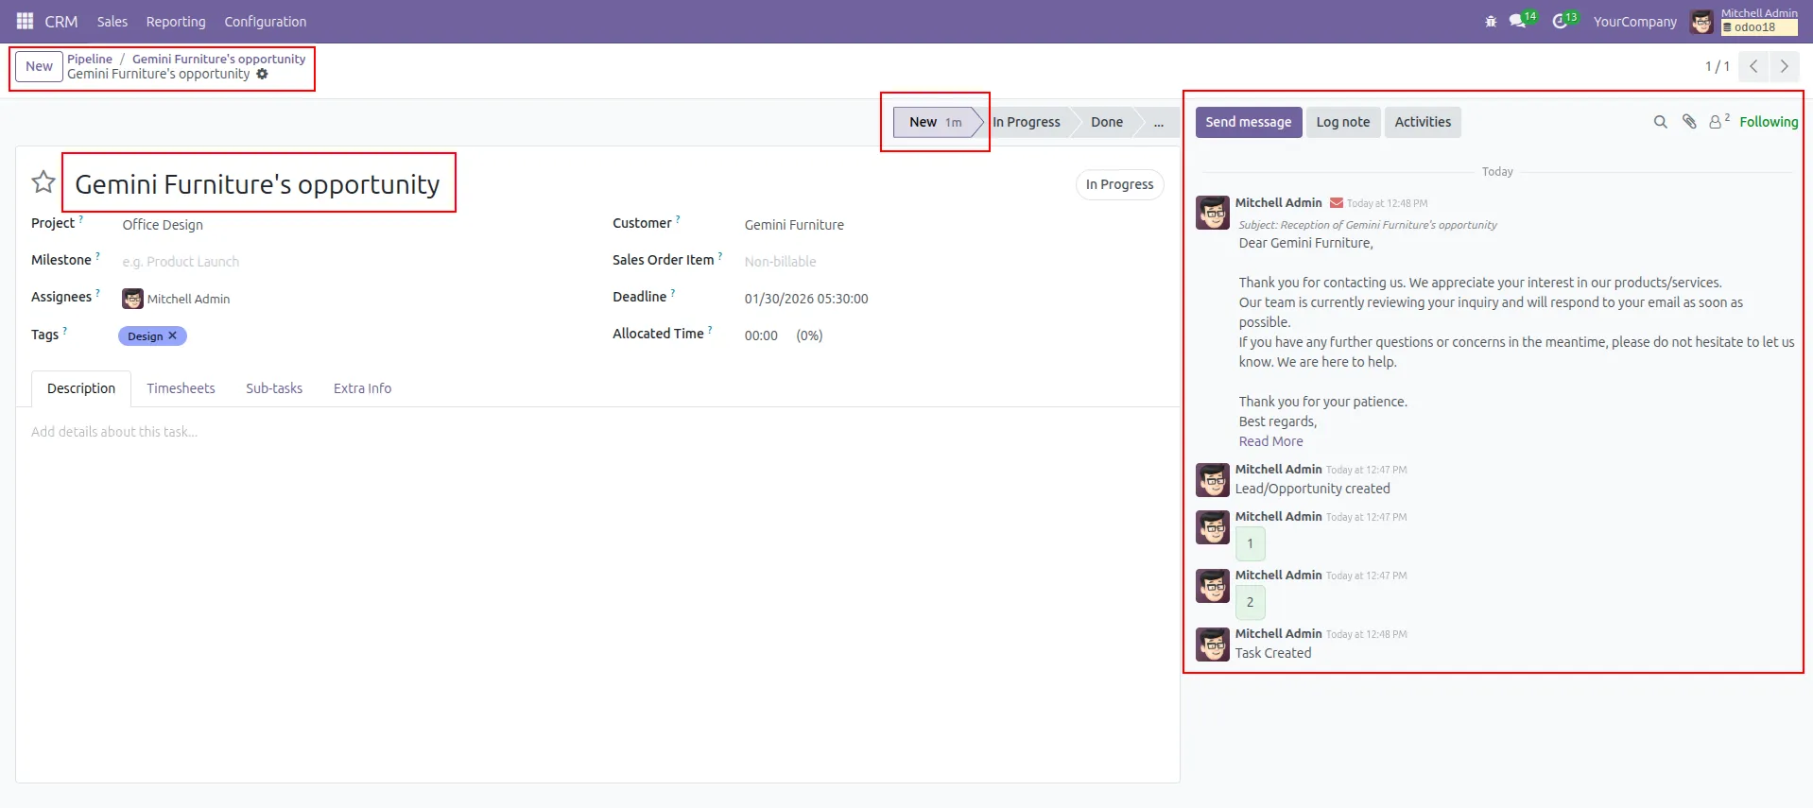1813x808 pixels.
Task: Open the conversations chat icon
Action: [1518, 22]
